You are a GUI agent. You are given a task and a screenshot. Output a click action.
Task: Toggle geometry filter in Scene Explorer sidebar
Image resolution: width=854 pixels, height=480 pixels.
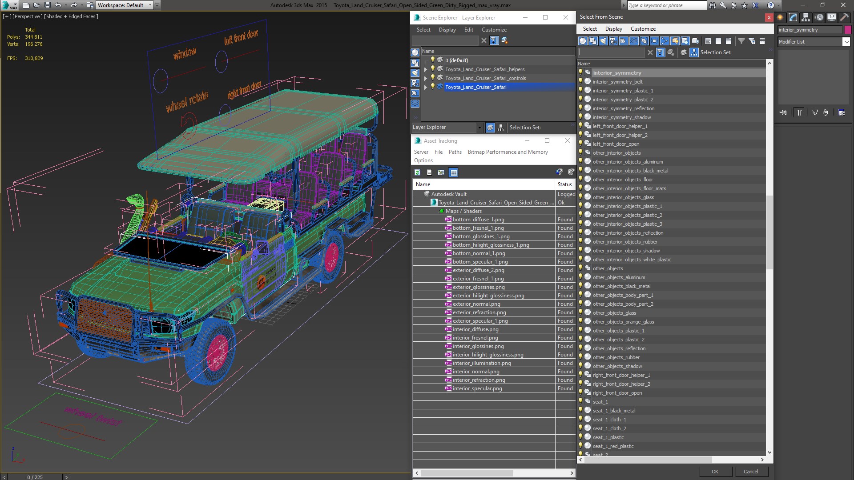click(x=415, y=52)
